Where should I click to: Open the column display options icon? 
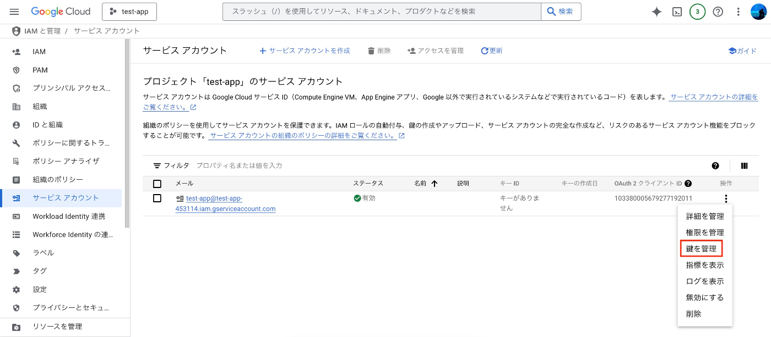(745, 165)
